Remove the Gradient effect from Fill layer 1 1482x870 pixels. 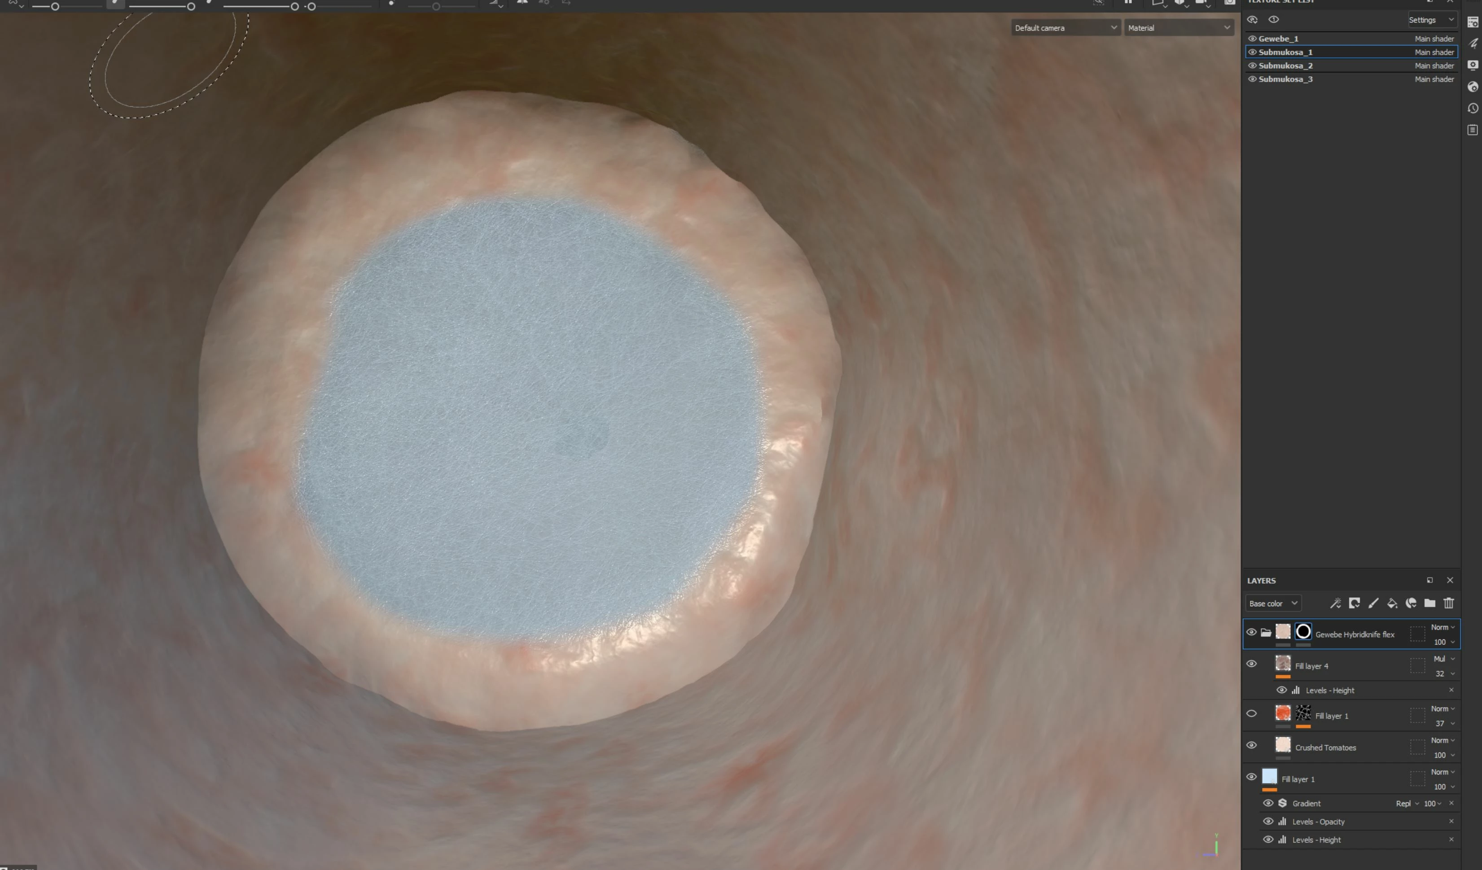[x=1451, y=803]
